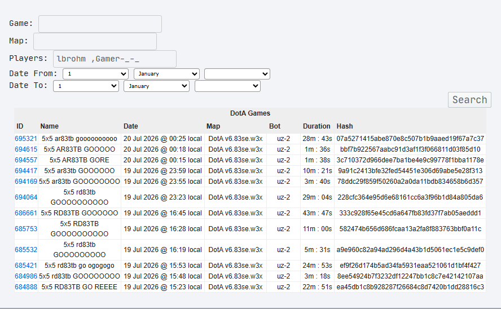Screen dimensions: 501x309
Task: Click the ID column header
Action: point(20,126)
